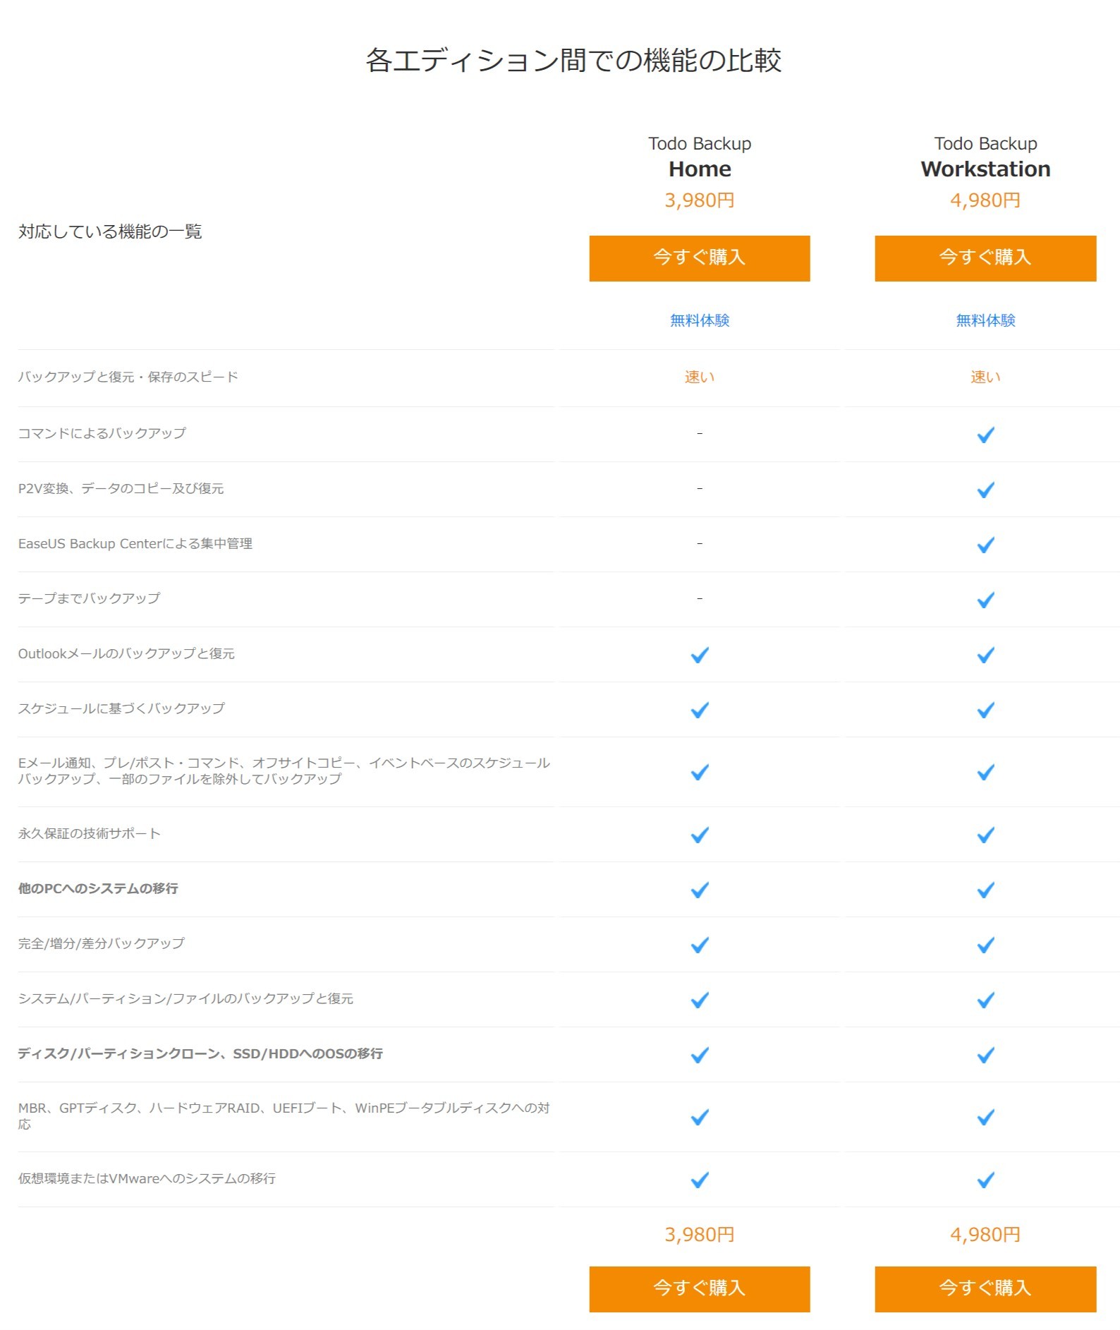Click the Todo Backup Home heading
This screenshot has width=1120, height=1330.
tap(699, 157)
